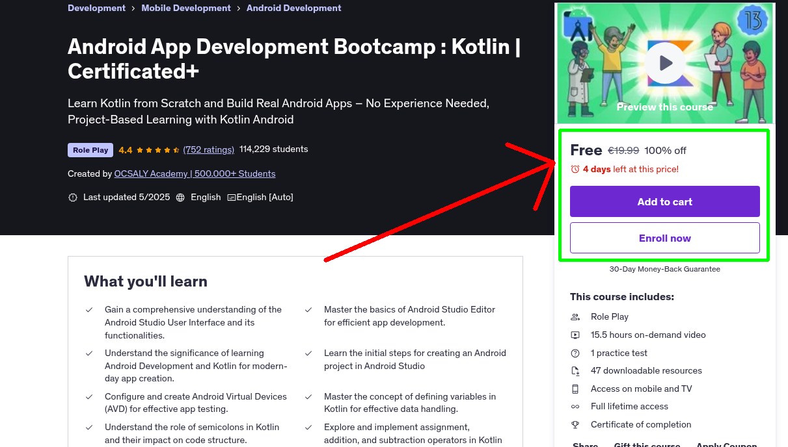788x447 pixels.
Task: Click the star rating icons next to 4.4
Action: (158, 149)
